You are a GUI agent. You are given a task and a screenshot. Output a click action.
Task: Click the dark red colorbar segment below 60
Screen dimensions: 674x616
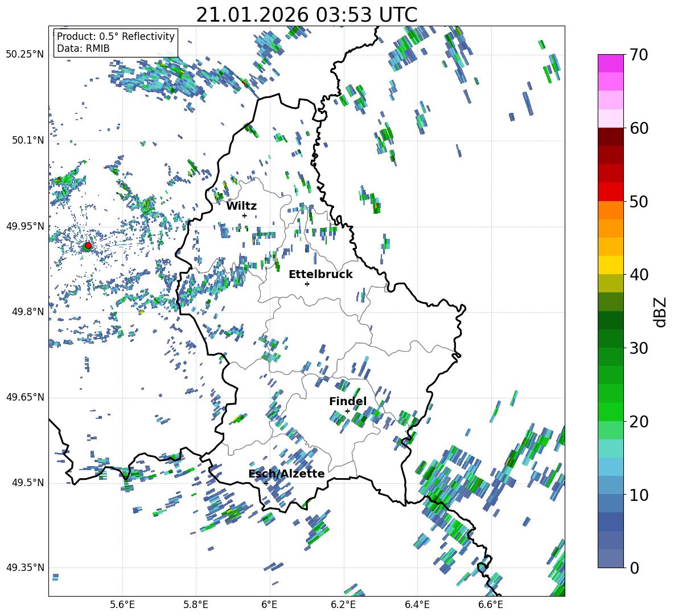coord(611,137)
